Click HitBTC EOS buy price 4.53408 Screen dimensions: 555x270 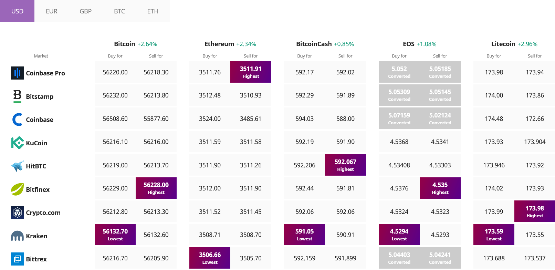click(x=399, y=165)
